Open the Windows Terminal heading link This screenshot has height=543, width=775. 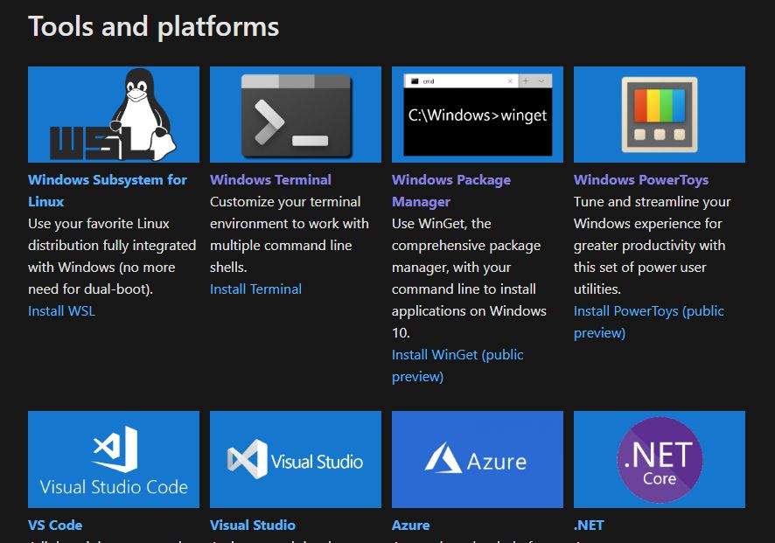coord(270,180)
